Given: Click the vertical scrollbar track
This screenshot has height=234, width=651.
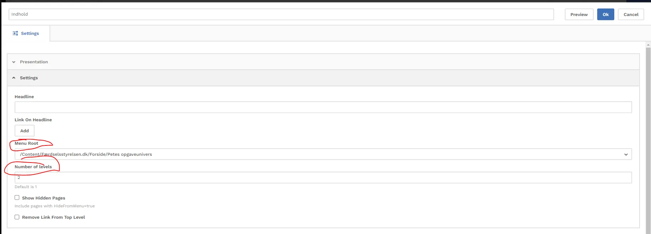Looking at the screenshot, I should tap(648, 142).
